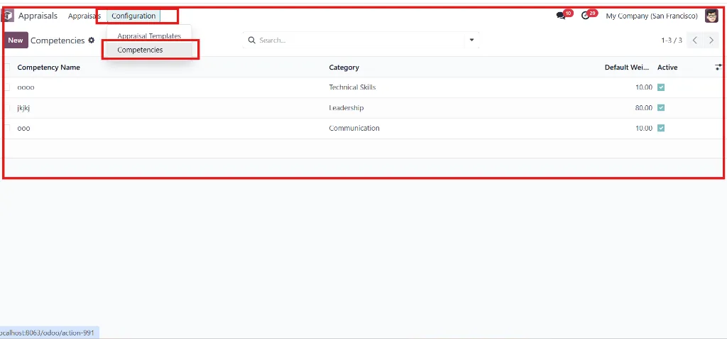Open the ooo competency record
The height and width of the screenshot is (339, 727).
click(x=23, y=128)
